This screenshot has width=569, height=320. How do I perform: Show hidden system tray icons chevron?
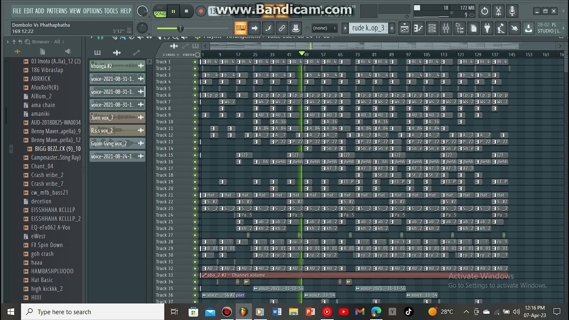click(466, 312)
